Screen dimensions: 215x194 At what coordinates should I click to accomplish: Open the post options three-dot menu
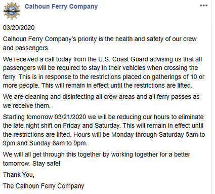click(203, 6)
